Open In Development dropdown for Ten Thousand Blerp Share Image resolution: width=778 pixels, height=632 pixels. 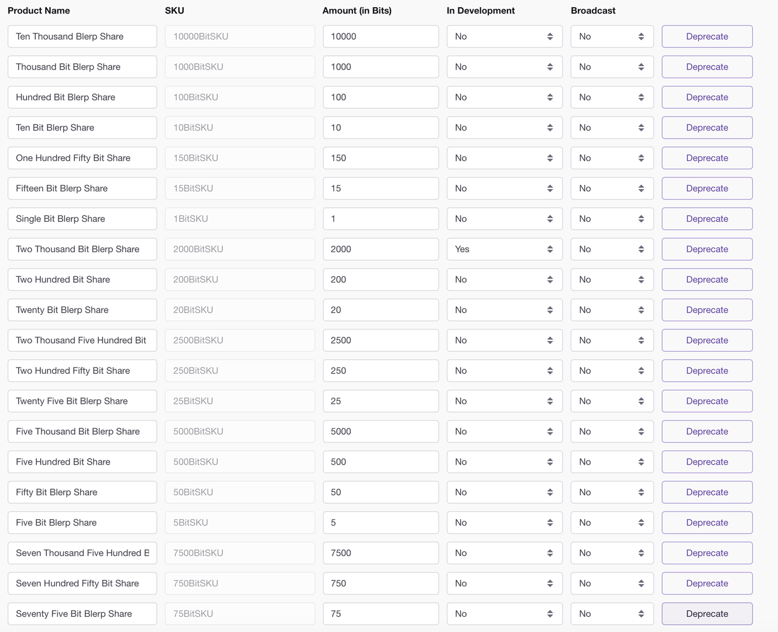(504, 36)
